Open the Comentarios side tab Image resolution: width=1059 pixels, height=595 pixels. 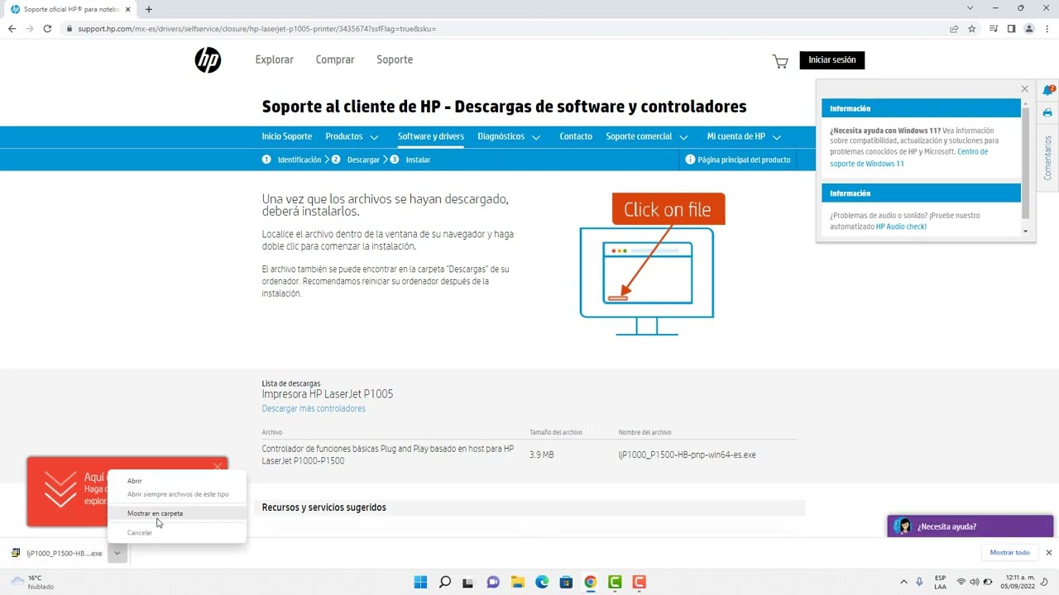tap(1047, 158)
